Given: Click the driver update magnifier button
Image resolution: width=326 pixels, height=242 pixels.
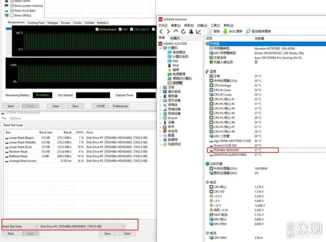Looking at the screenshot, I should click(258, 31).
